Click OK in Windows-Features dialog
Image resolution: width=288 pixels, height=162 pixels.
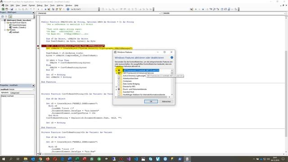(151, 102)
